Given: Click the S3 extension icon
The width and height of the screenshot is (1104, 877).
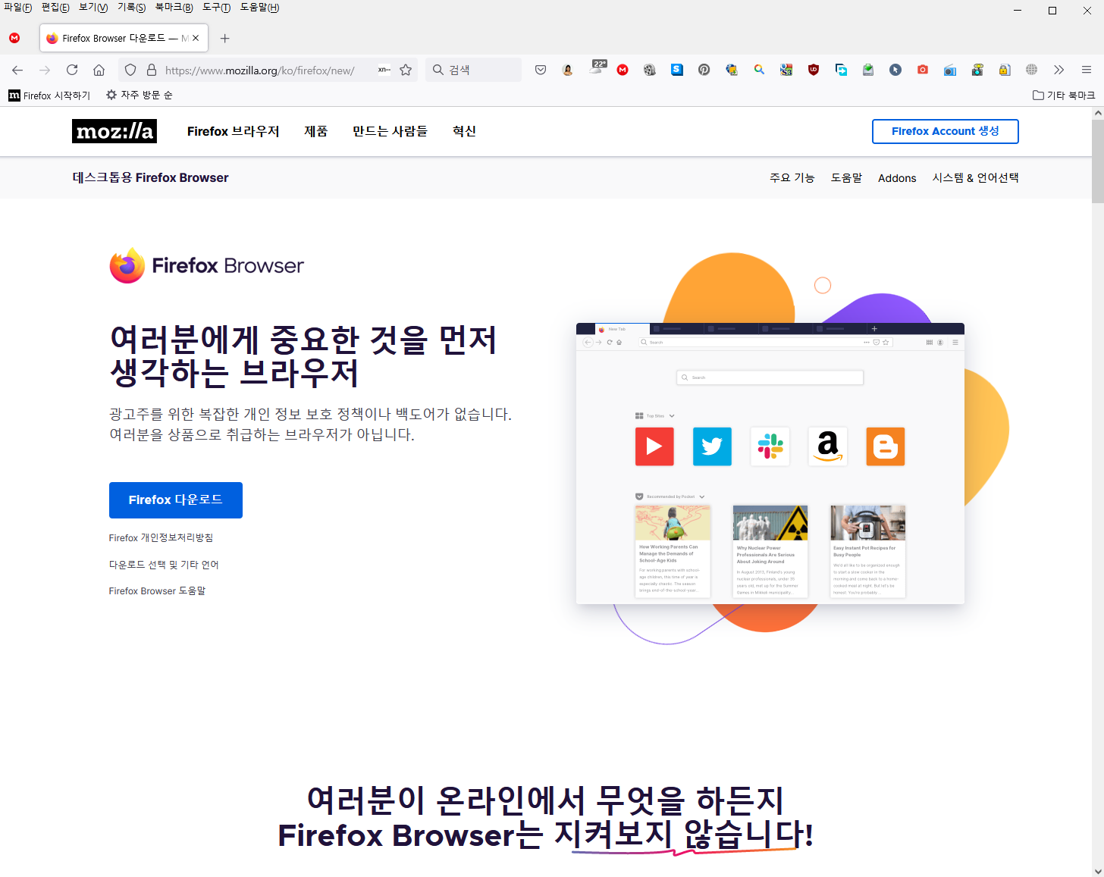Looking at the screenshot, I should 786,70.
